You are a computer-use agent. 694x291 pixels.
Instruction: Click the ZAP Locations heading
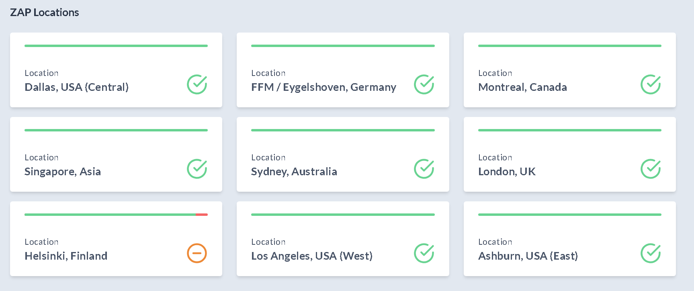(45, 12)
